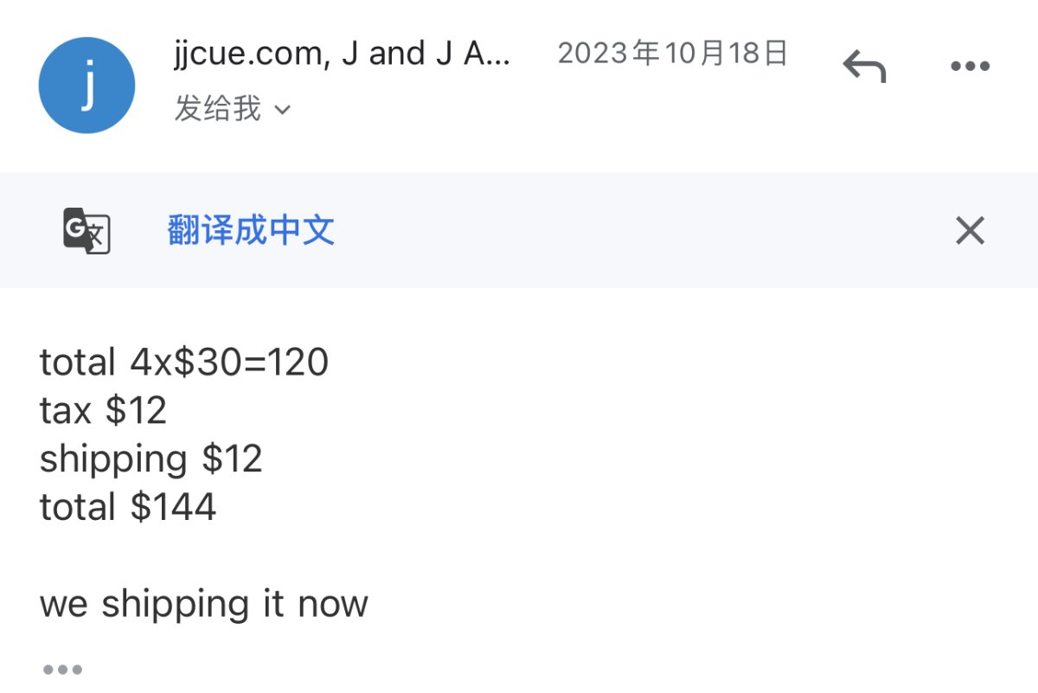This screenshot has height=693, width=1038.
Task: Tap the blue sender avatar "j"
Action: click(x=86, y=85)
